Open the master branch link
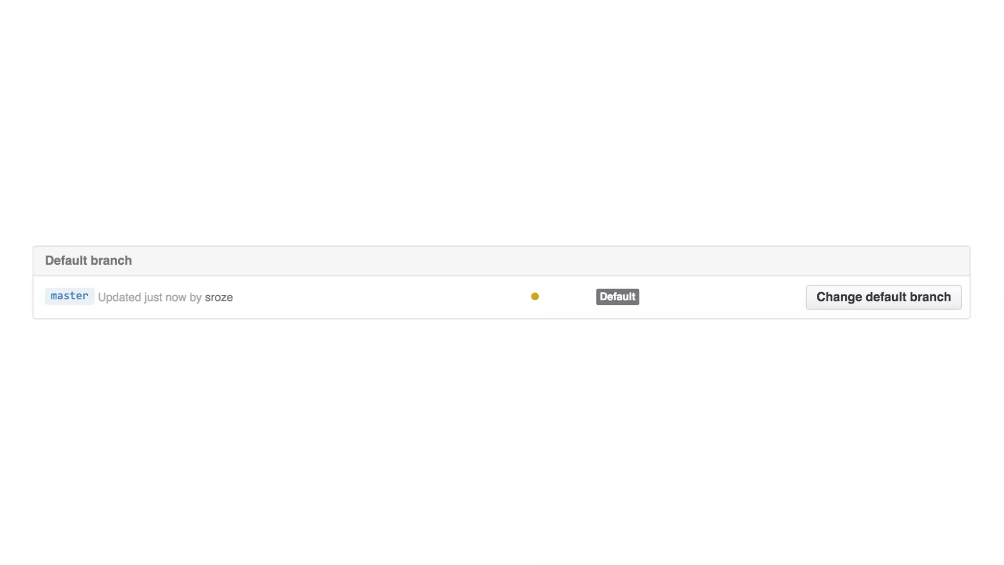The width and height of the screenshot is (1004, 565). point(70,296)
